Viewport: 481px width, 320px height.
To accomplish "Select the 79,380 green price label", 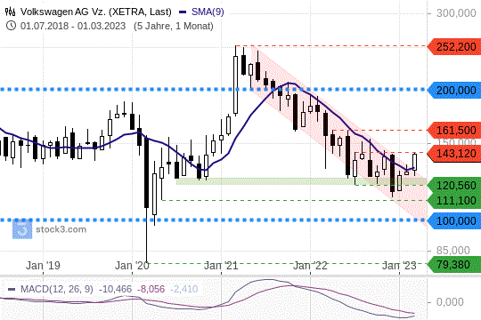I will pyautogui.click(x=454, y=265).
